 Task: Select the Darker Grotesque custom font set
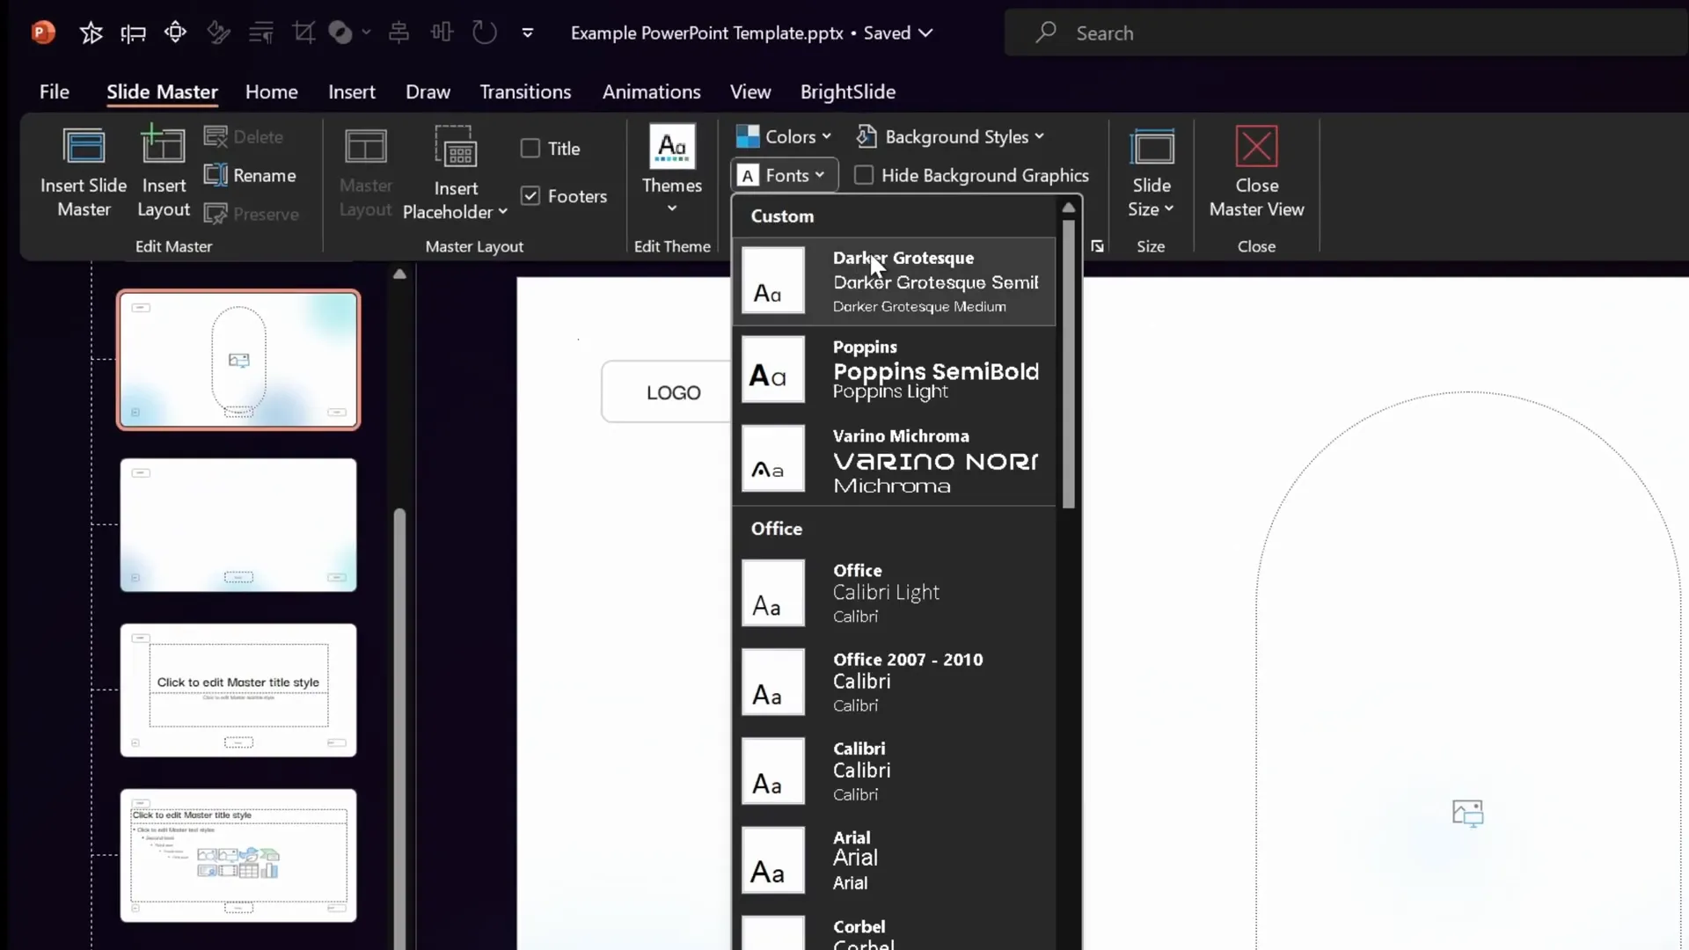(894, 281)
